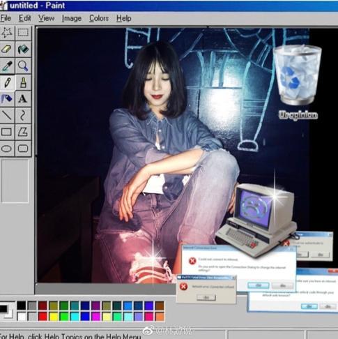Click the button in the small network error dialog
Screen dimensions: 338x339
click(206, 297)
